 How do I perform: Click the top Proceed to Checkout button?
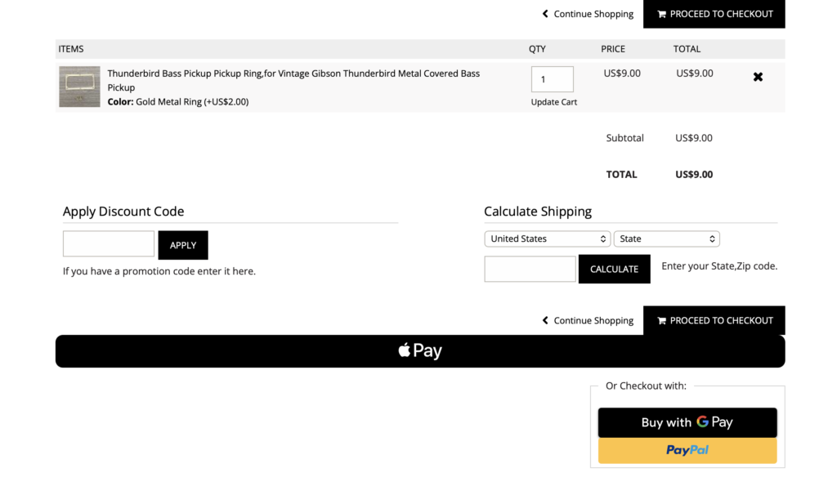click(x=714, y=14)
